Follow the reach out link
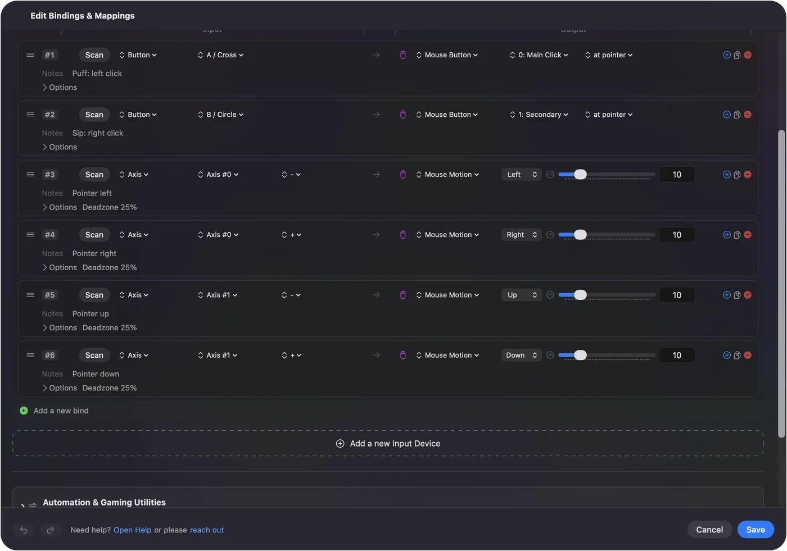 pos(207,530)
